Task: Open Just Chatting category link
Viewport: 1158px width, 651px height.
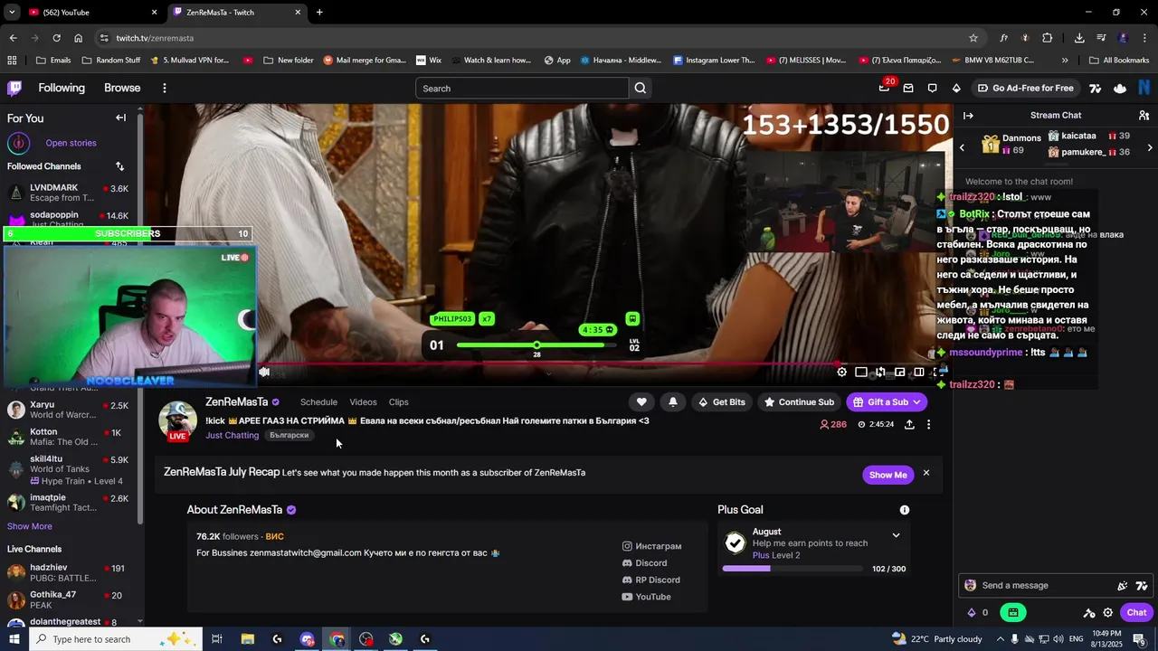Action: point(233,435)
